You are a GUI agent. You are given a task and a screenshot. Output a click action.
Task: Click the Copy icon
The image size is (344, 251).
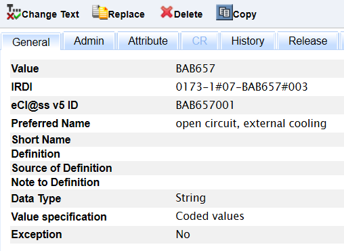[224, 12]
